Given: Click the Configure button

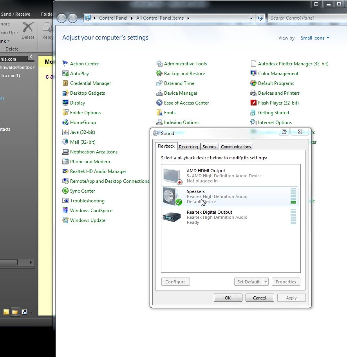Looking at the screenshot, I should (x=175, y=281).
